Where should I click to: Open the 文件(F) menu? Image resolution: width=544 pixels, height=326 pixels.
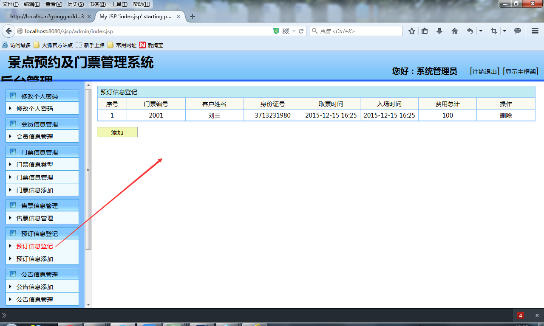point(11,4)
